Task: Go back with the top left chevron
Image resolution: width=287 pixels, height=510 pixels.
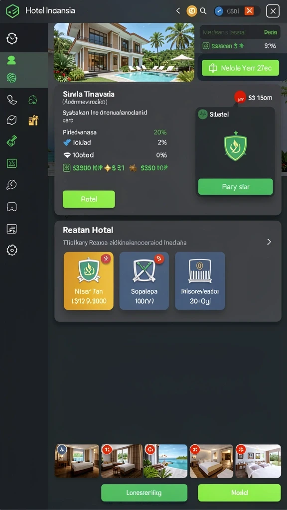Action: click(x=178, y=11)
